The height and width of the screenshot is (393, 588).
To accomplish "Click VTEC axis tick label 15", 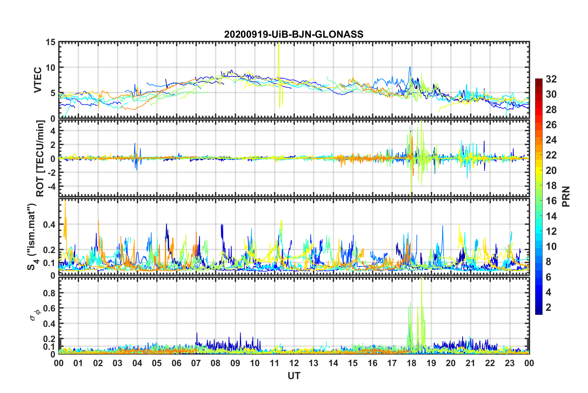I will (51, 42).
